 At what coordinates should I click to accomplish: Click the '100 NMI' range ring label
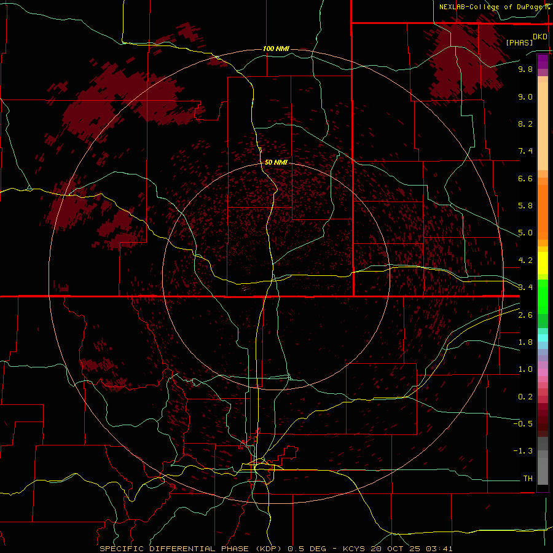point(276,49)
